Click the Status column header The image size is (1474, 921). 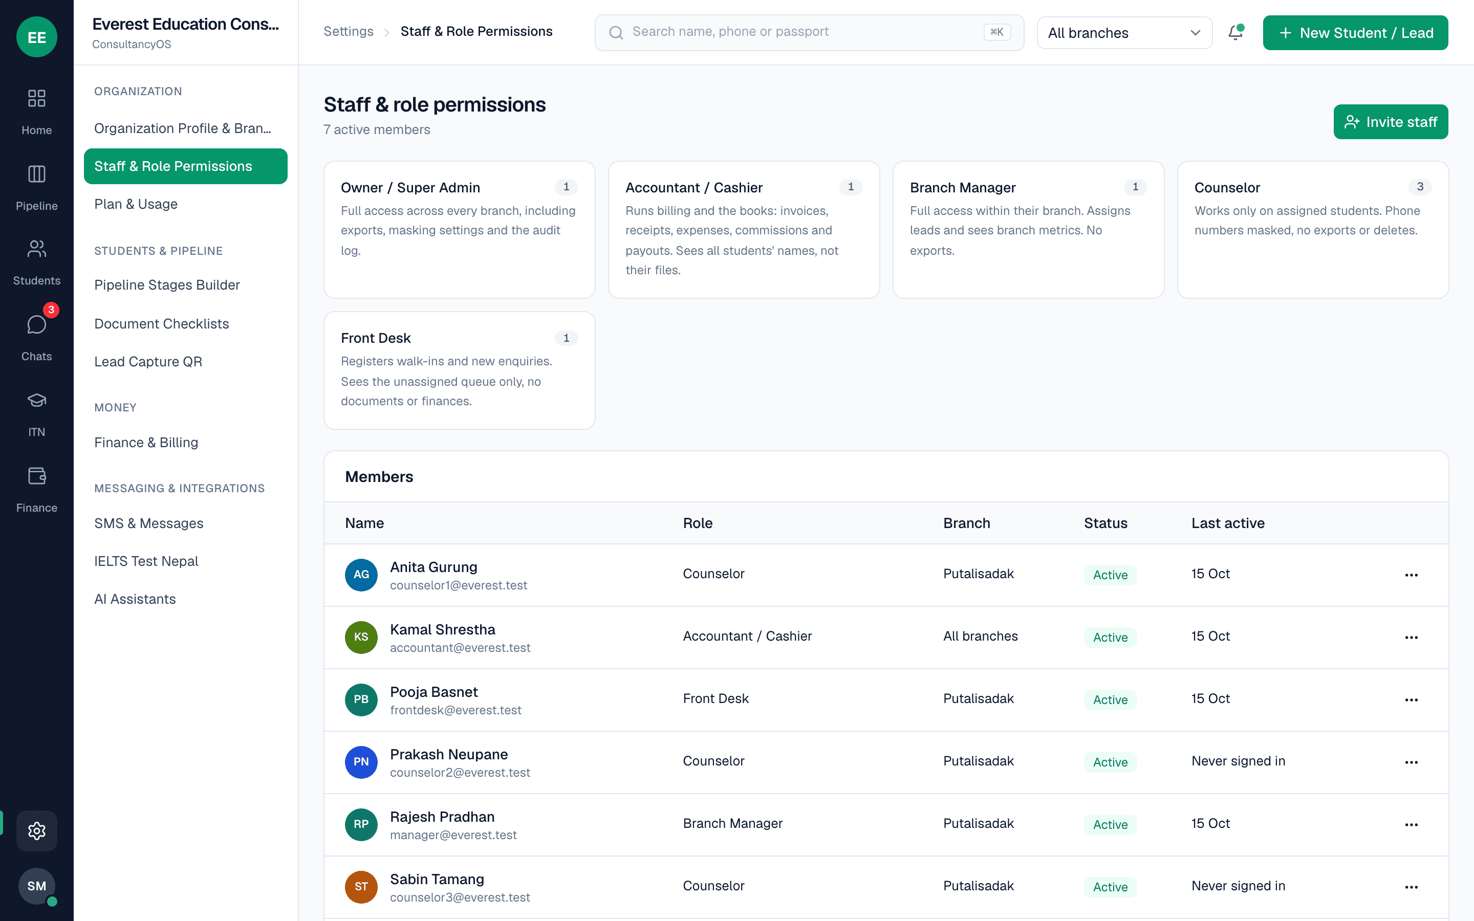coord(1105,522)
